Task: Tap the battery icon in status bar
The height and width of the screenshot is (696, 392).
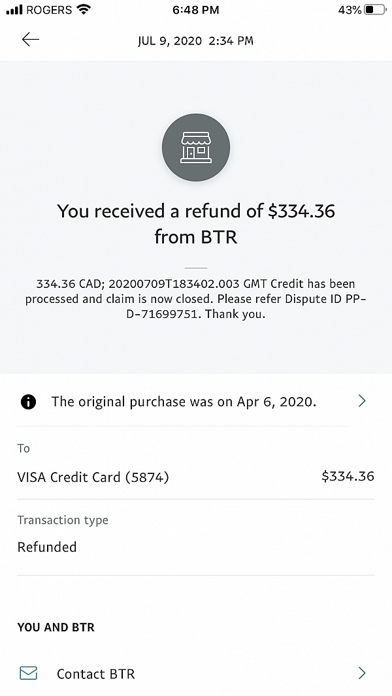Action: click(x=375, y=10)
